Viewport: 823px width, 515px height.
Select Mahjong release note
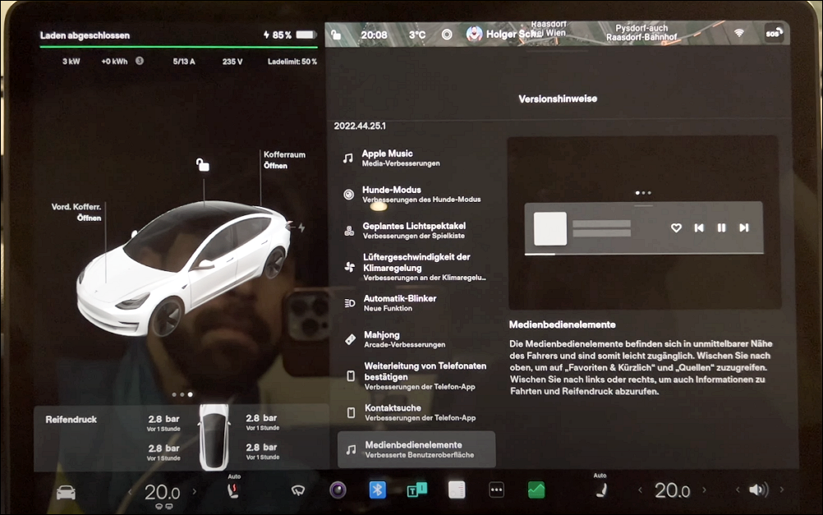[416, 339]
